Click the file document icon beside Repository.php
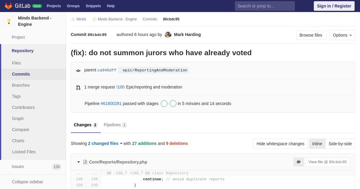This screenshot has width=360, height=189. coord(85,162)
